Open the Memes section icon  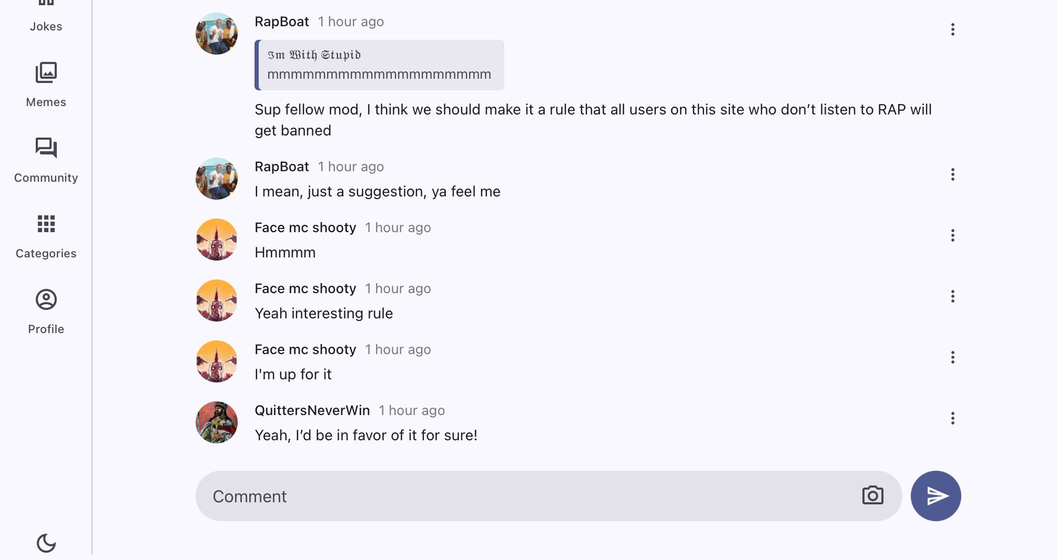[x=46, y=73]
